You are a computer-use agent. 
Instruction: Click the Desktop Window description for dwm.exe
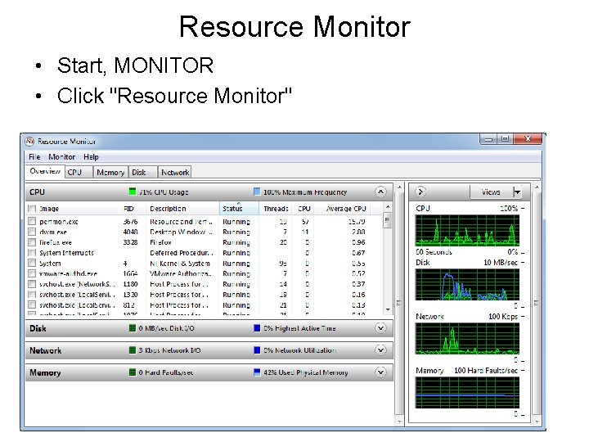[x=181, y=232]
